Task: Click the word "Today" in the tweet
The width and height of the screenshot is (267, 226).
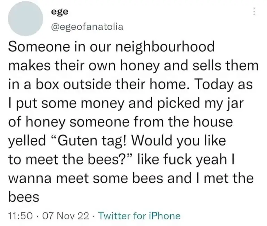Action: [215, 85]
